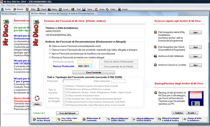
Task: Click the Avanti next button
Action: point(192,113)
